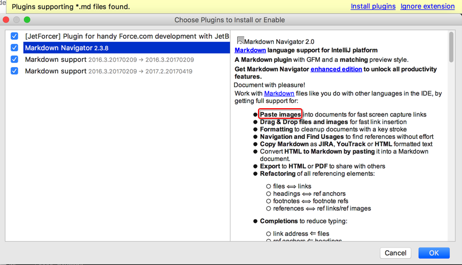Click 'Navigation and Find Usages' text

coord(302,137)
